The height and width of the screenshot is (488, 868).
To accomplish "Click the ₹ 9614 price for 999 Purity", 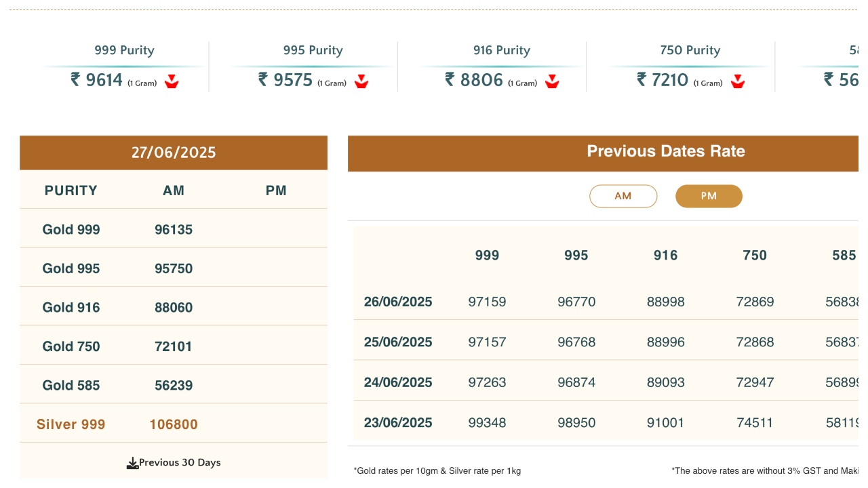I will pos(97,80).
